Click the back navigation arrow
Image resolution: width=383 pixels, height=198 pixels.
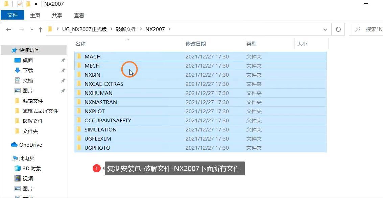[x=9, y=29]
